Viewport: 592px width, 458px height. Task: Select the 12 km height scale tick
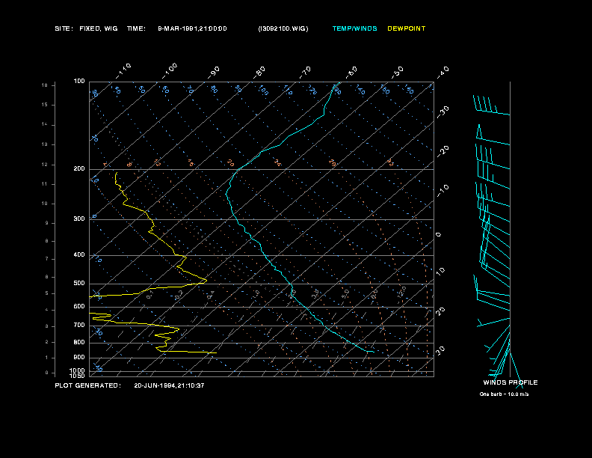(45, 165)
